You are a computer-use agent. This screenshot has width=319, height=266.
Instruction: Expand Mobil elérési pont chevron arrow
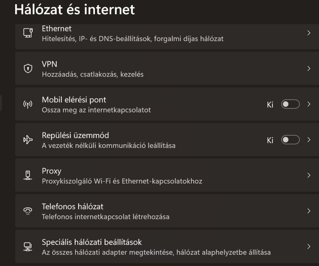tap(309, 104)
